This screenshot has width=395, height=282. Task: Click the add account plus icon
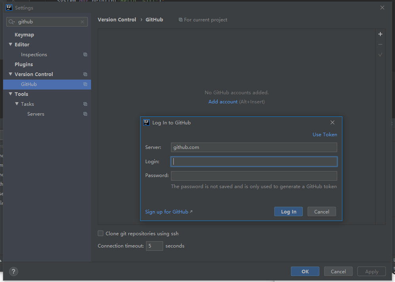pos(380,34)
